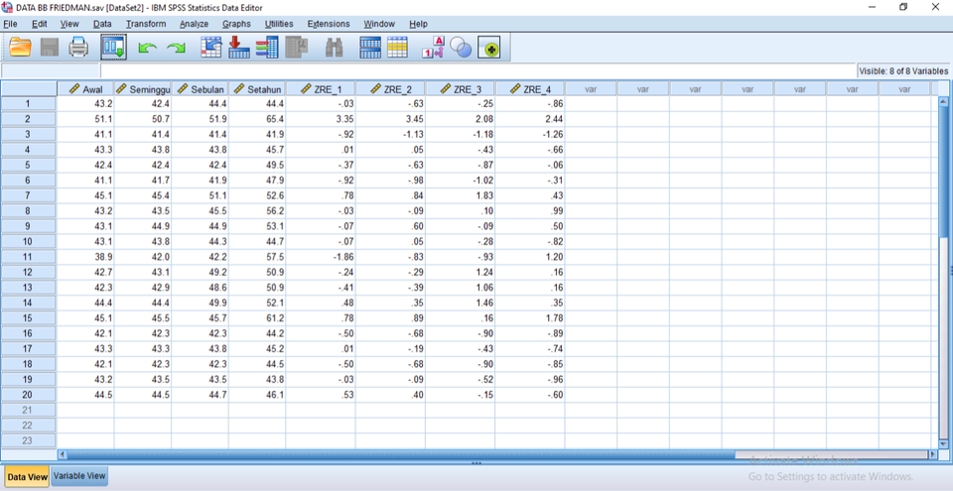Viewport: 953px width, 491px height.
Task: Switch to the Variable View tab
Action: 79,476
